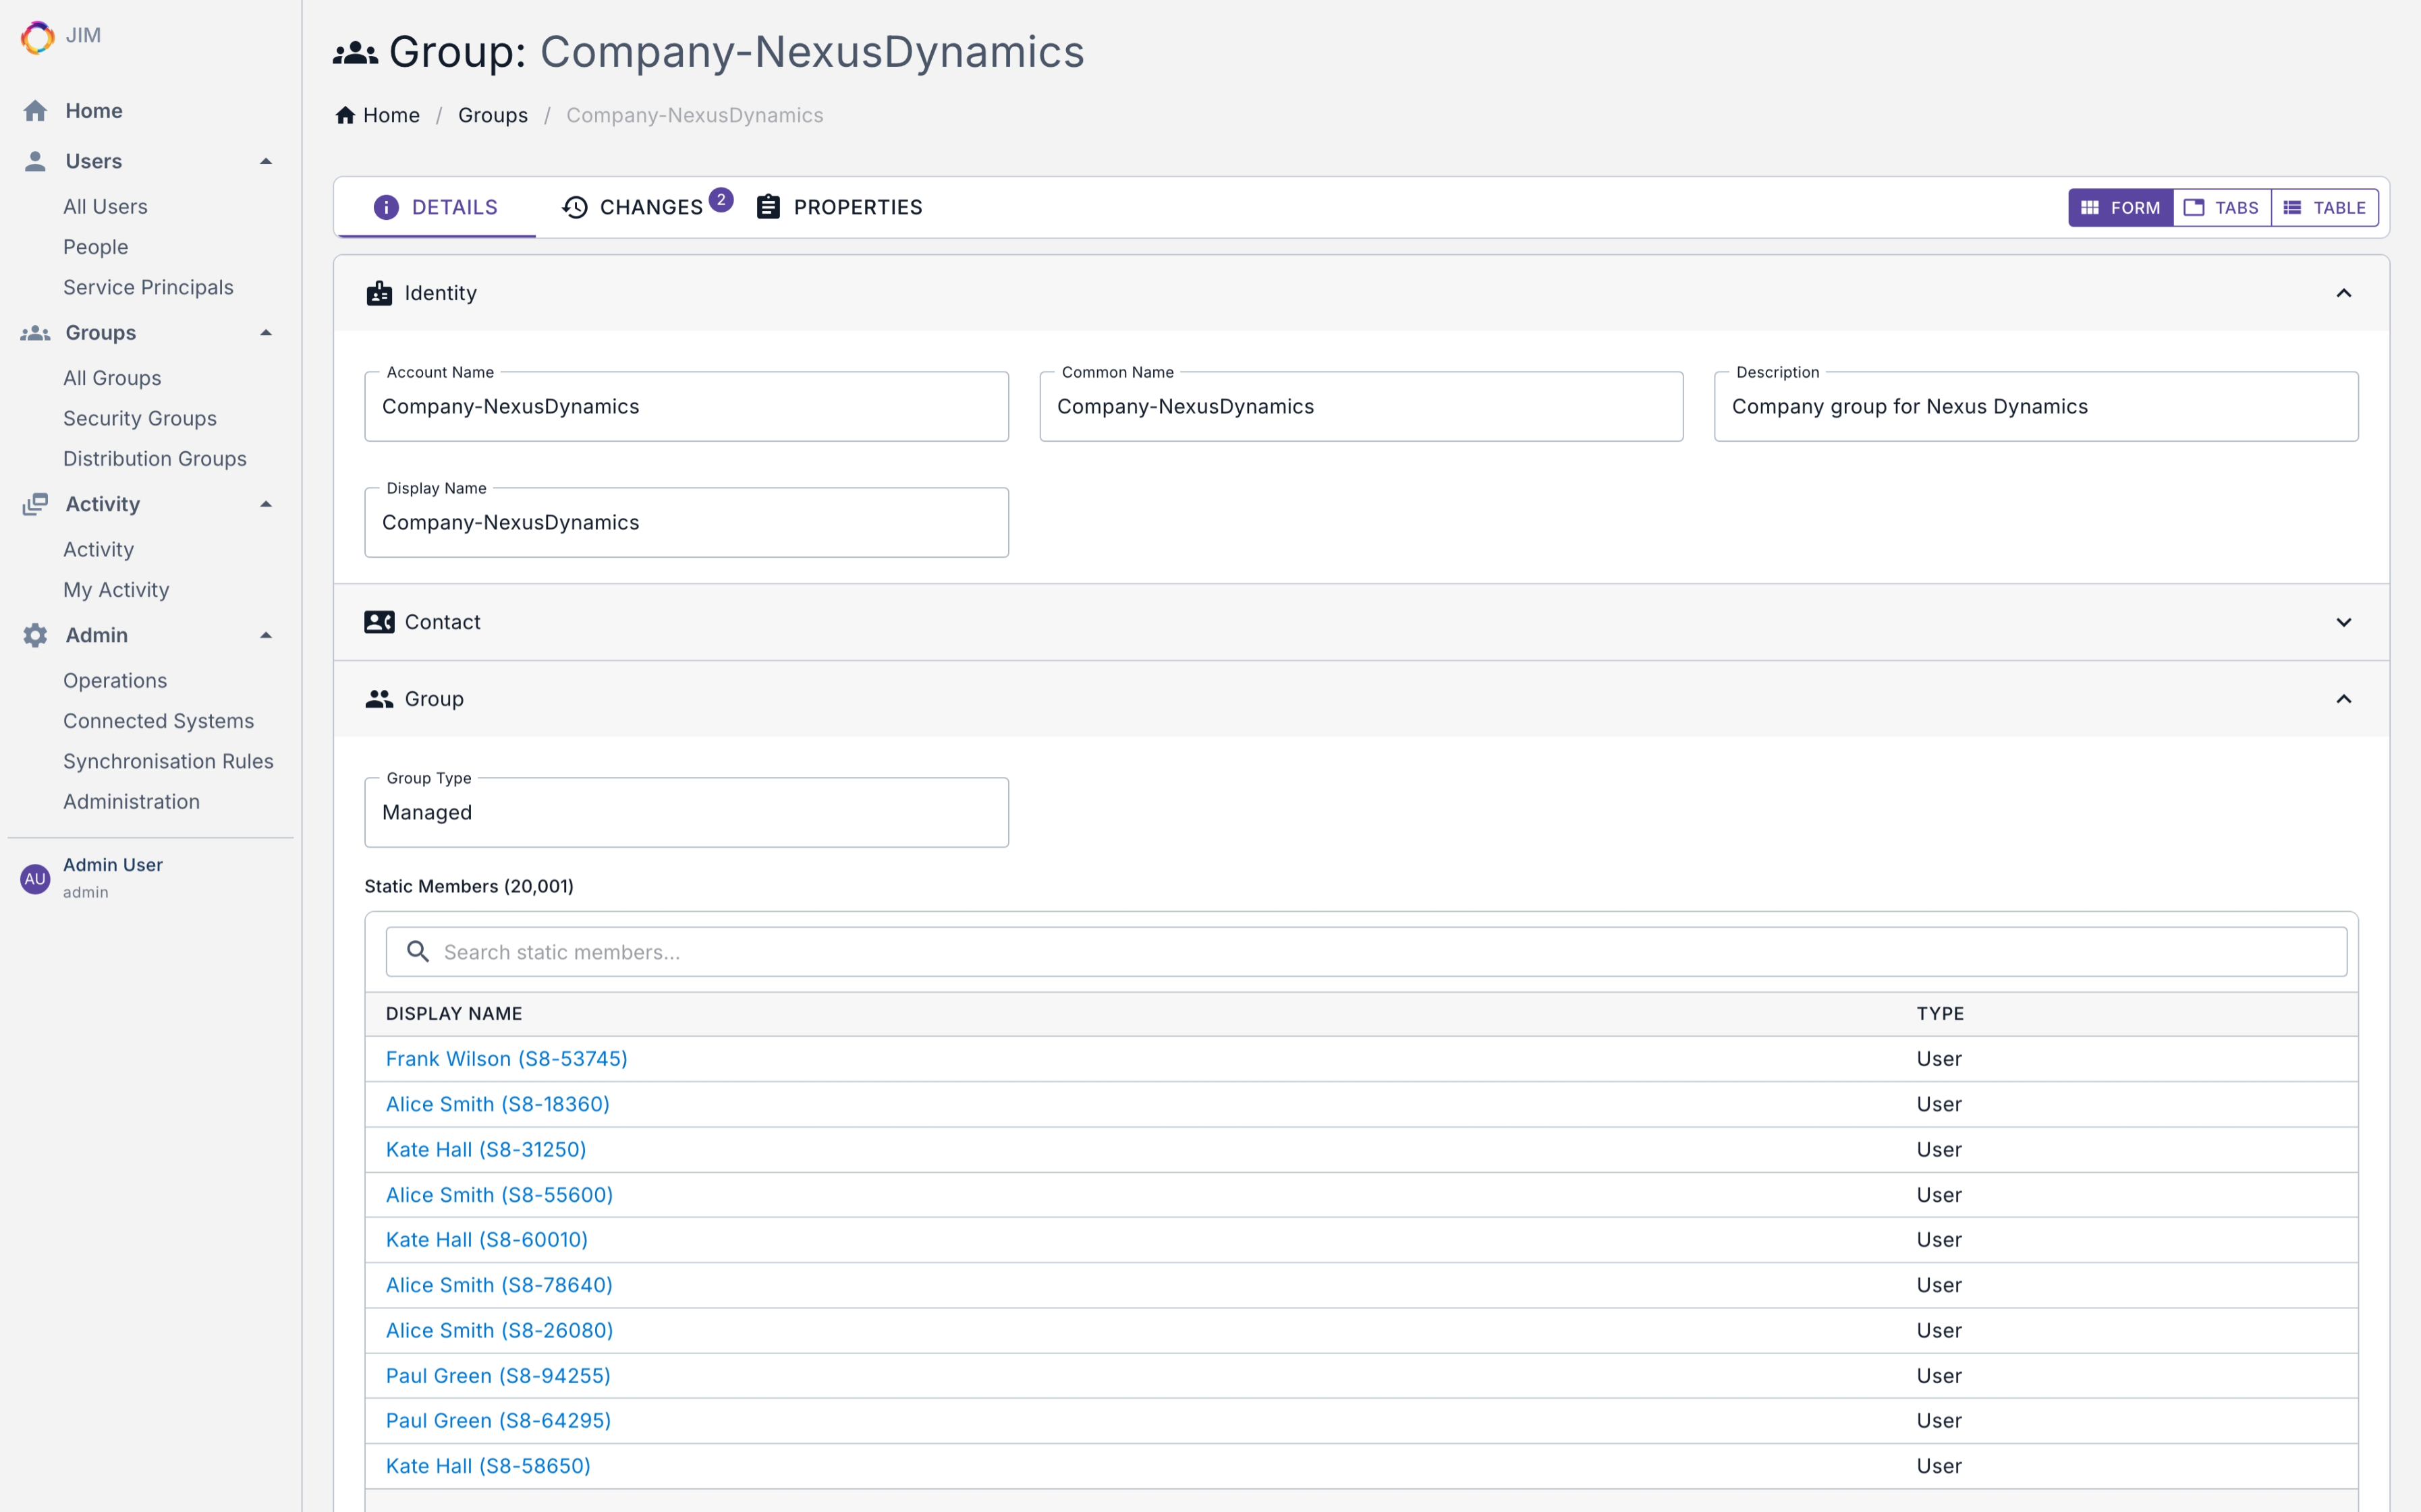
Task: Open the CHANGES tab
Action: pos(634,207)
